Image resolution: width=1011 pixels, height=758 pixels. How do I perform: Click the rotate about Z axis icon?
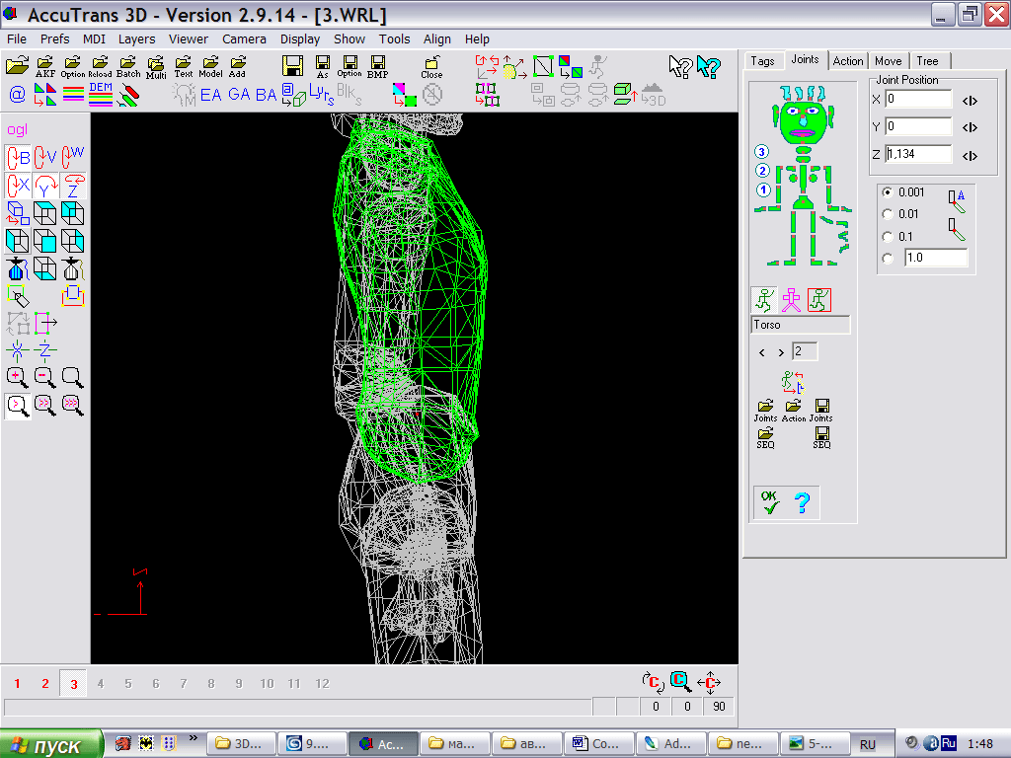73,186
